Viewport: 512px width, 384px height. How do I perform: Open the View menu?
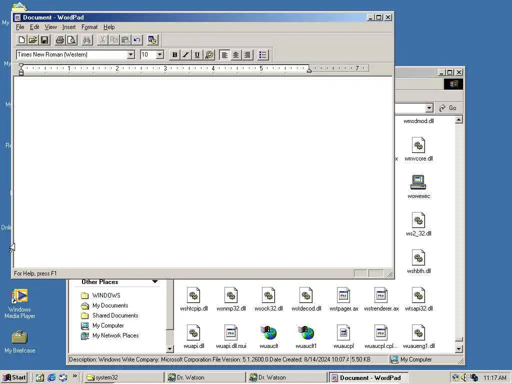50,27
